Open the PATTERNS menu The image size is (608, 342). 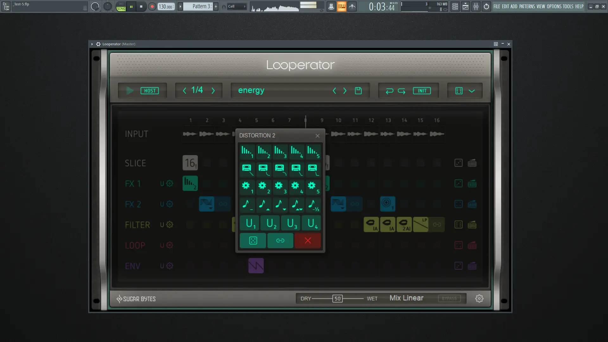point(527,6)
